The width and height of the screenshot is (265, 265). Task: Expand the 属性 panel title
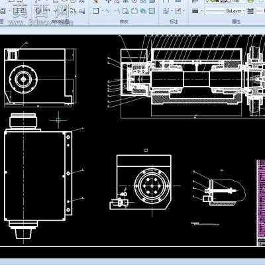tap(236, 21)
